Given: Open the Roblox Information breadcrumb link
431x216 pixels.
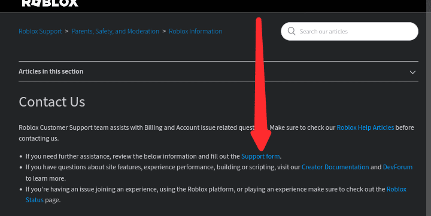Looking at the screenshot, I should (x=195, y=31).
